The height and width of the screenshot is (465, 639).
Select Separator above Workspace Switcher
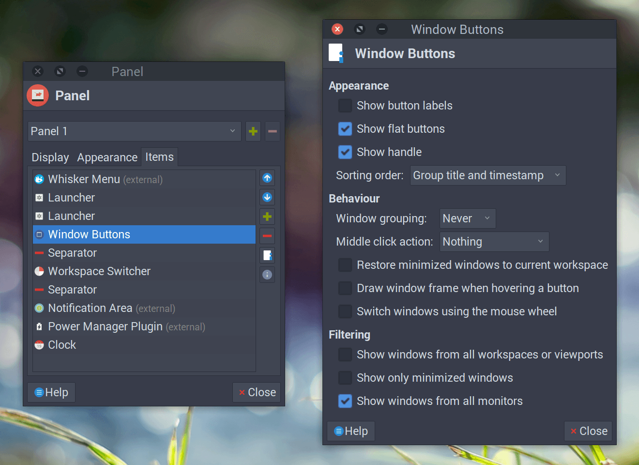coord(144,253)
